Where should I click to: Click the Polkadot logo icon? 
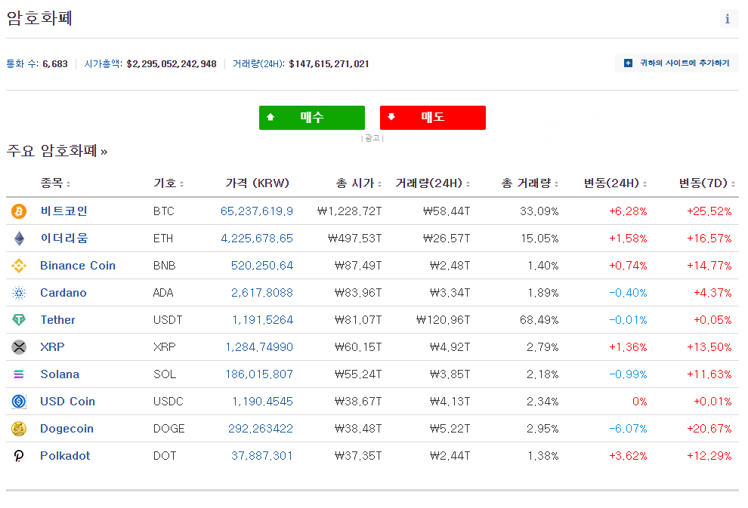point(19,456)
